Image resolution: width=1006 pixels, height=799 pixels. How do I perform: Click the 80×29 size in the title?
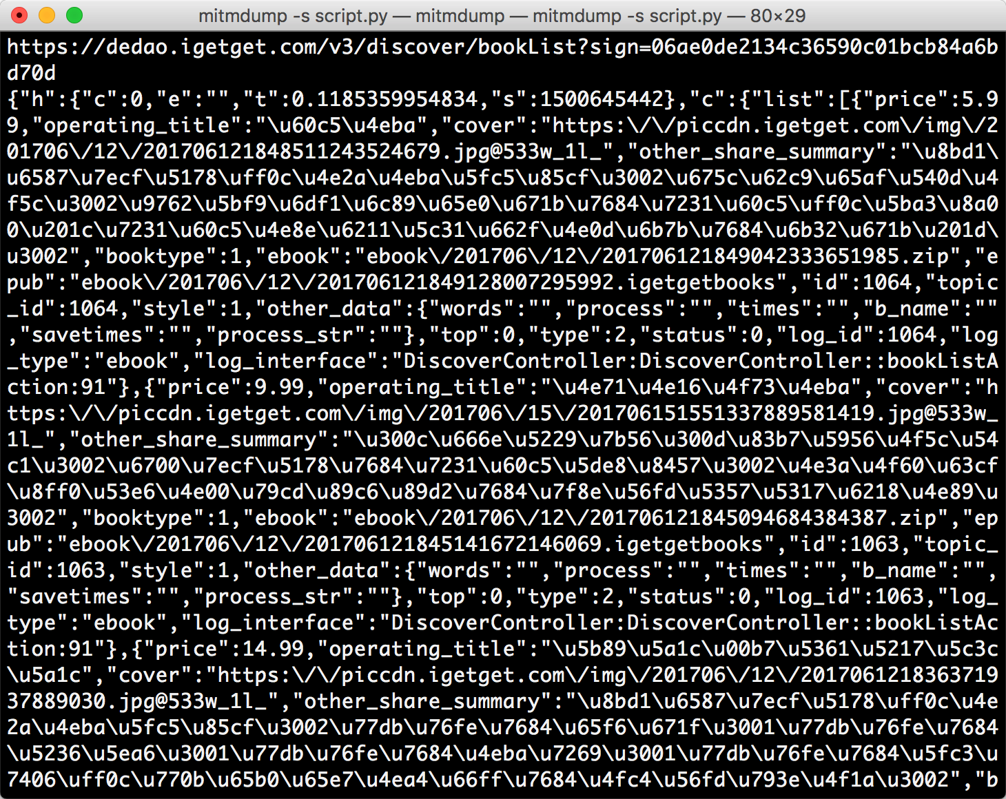click(x=777, y=15)
